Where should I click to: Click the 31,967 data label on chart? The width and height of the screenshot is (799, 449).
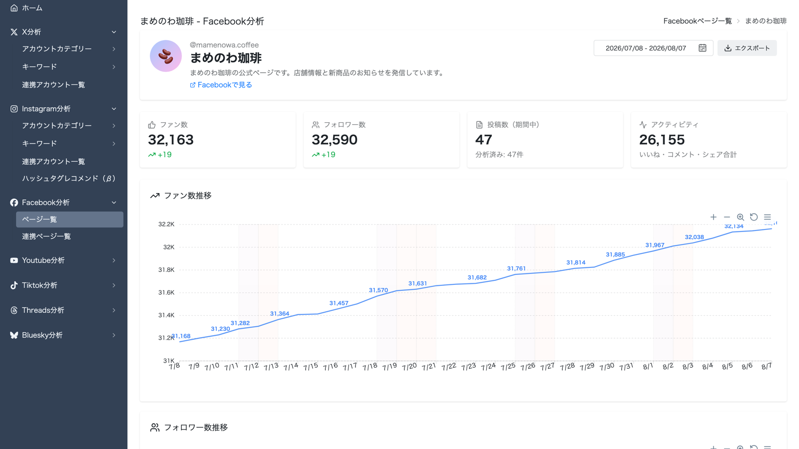tap(655, 245)
